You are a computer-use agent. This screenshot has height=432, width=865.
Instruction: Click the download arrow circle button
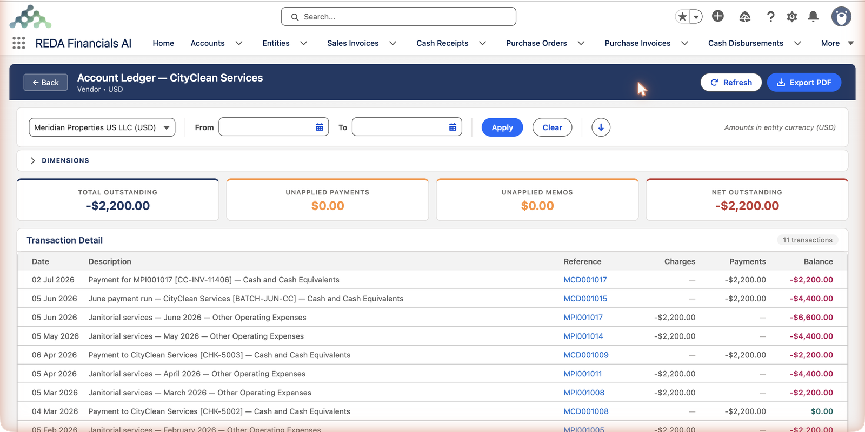tap(601, 127)
